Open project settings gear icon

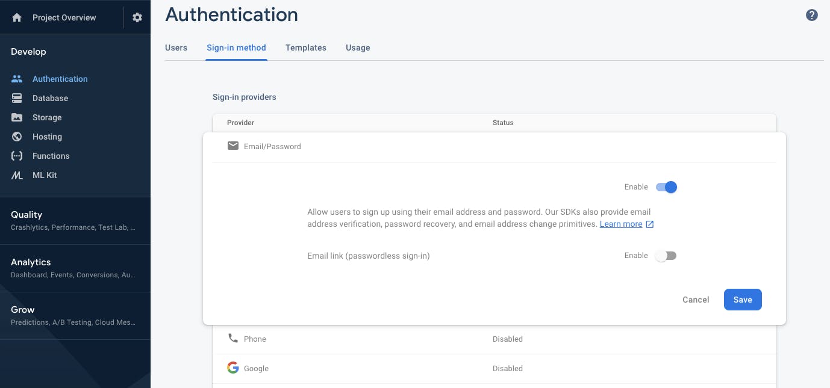click(x=137, y=17)
